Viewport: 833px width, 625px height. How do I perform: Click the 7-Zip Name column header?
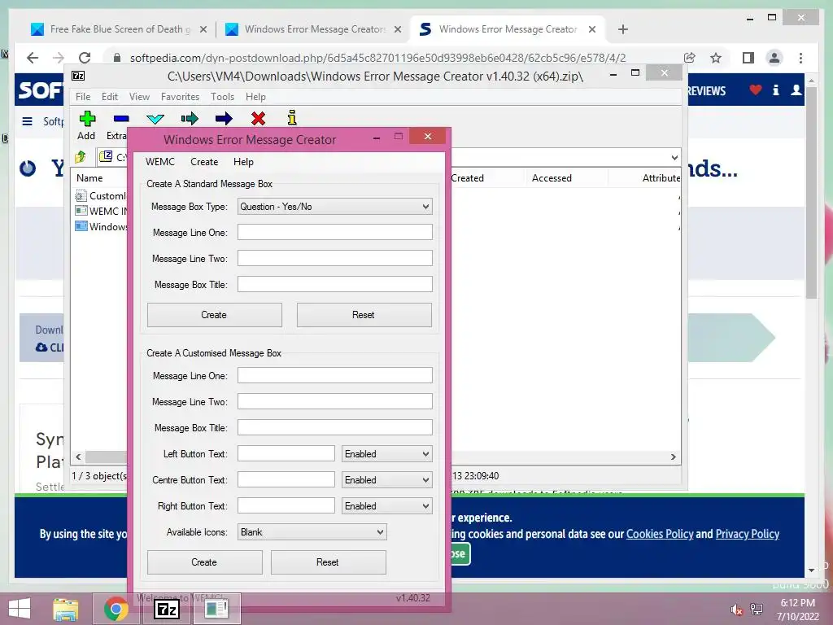click(89, 178)
